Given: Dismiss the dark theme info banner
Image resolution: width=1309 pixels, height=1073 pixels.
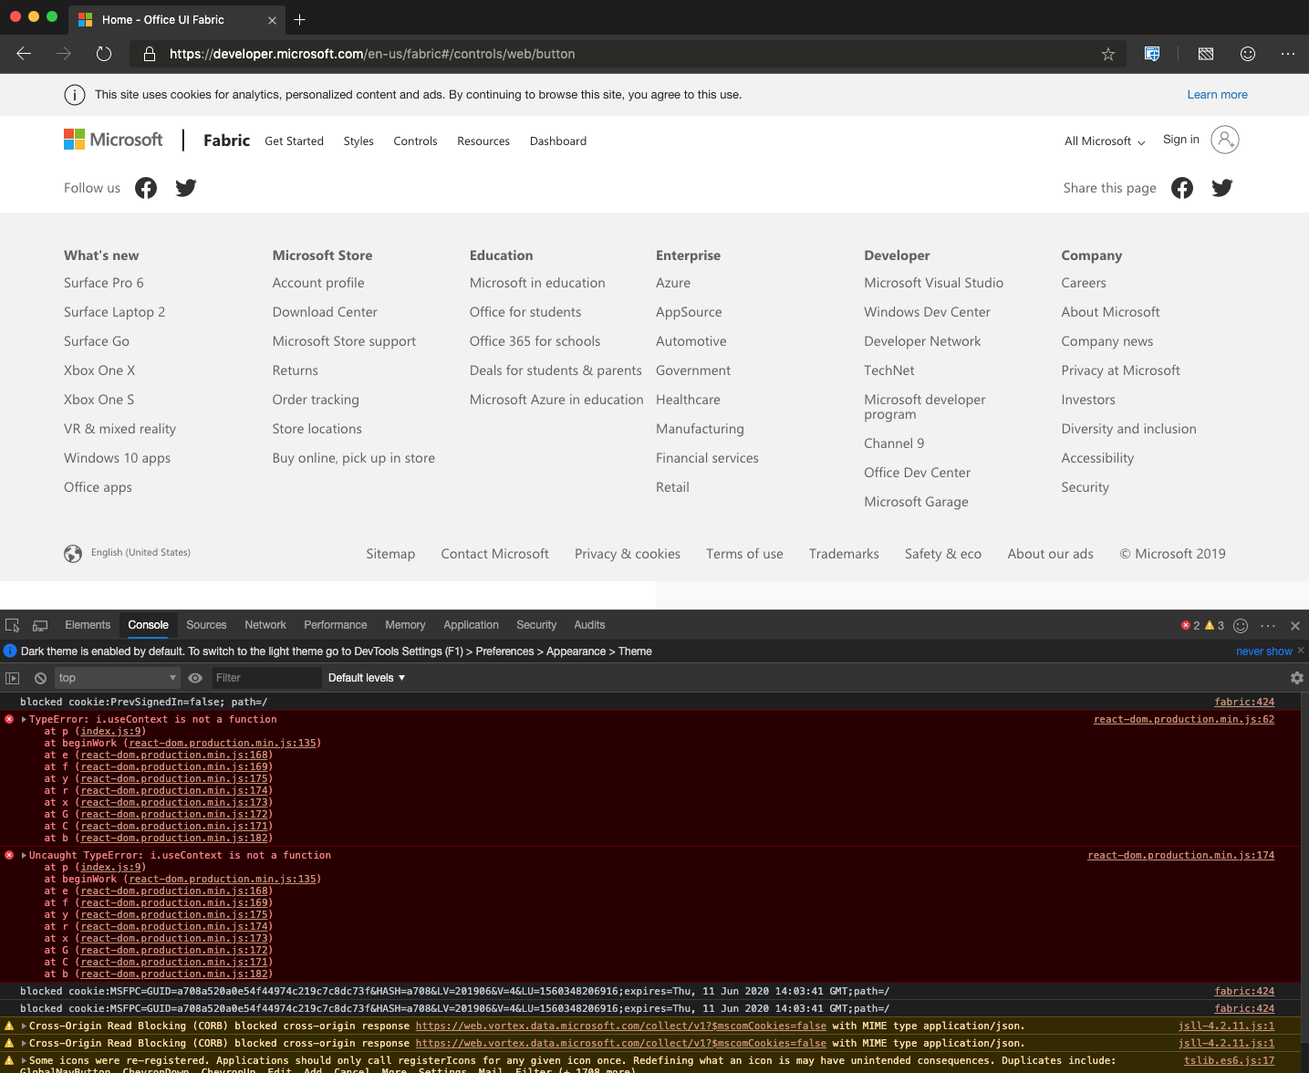Looking at the screenshot, I should pos(1301,651).
